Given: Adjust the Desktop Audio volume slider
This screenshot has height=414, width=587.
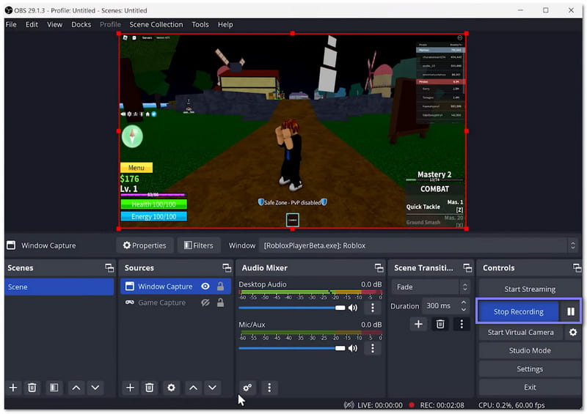Looking at the screenshot, I should (292, 308).
